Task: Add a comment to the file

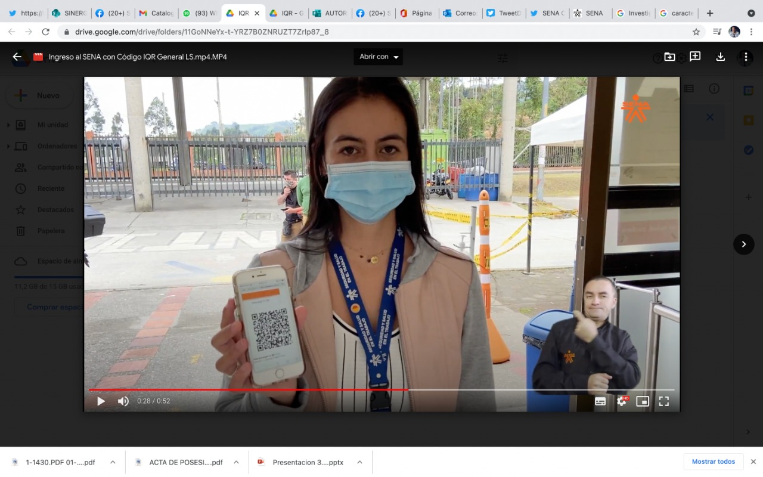Action: point(695,57)
